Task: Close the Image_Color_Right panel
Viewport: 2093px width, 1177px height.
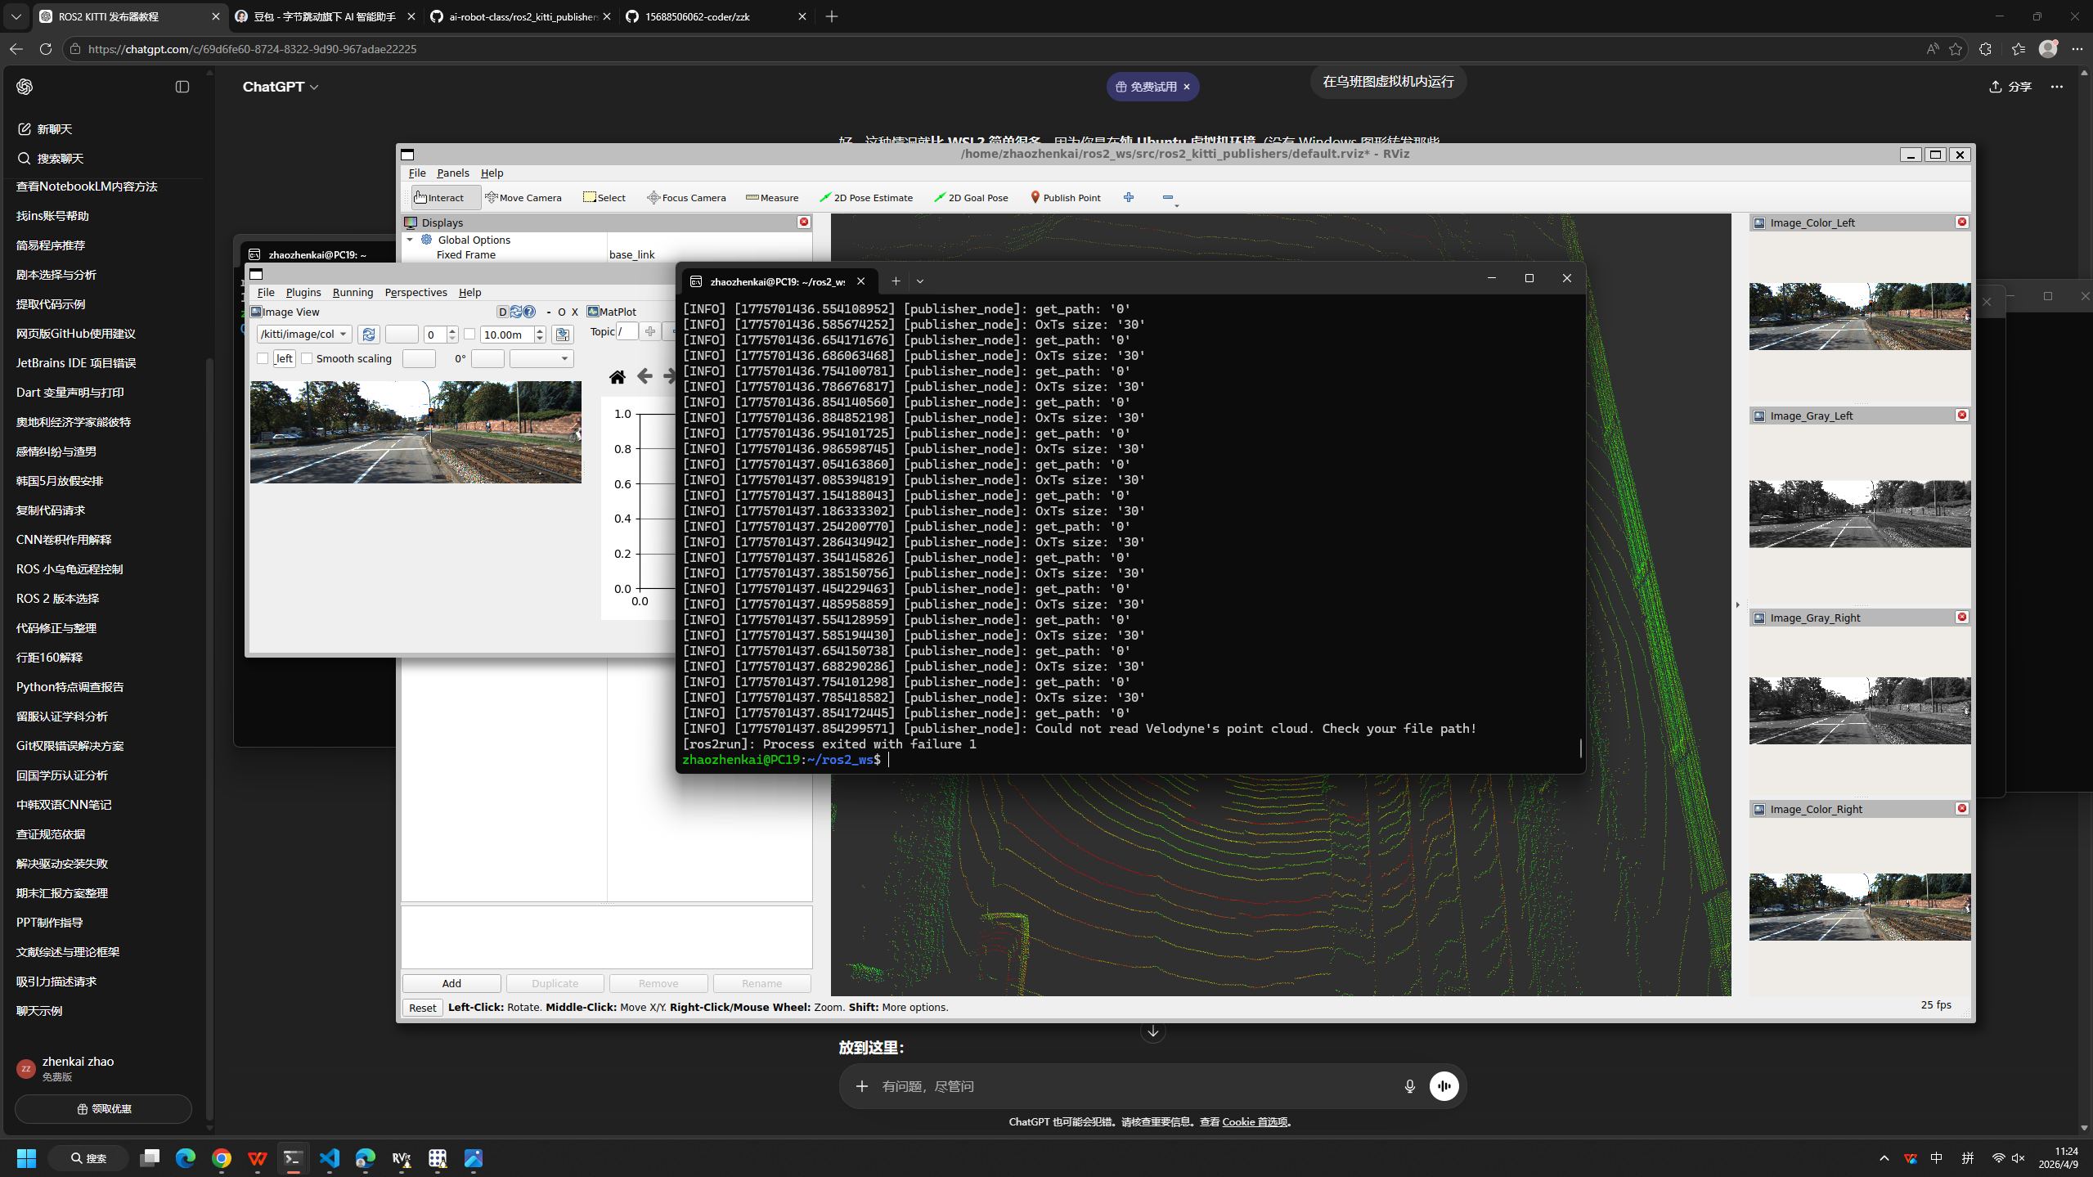Action: [1961, 808]
